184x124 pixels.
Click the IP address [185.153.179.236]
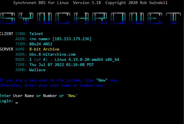72,39
